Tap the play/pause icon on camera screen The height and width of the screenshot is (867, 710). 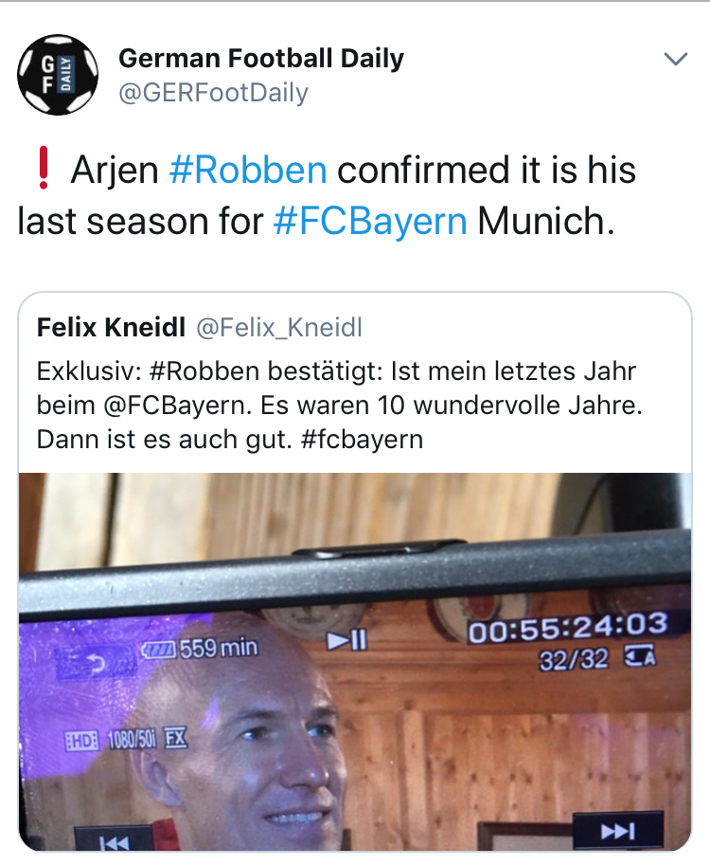click(x=346, y=641)
